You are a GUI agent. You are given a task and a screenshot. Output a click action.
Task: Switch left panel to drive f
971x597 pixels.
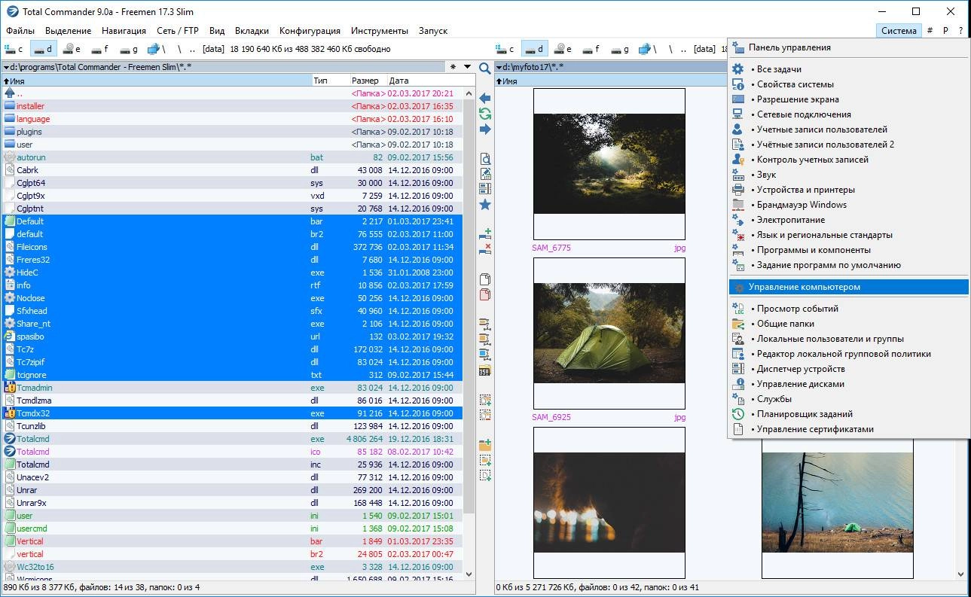(x=102, y=49)
